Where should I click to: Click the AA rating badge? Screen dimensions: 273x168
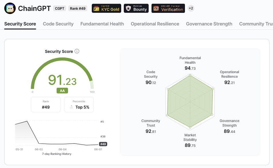[62, 91]
